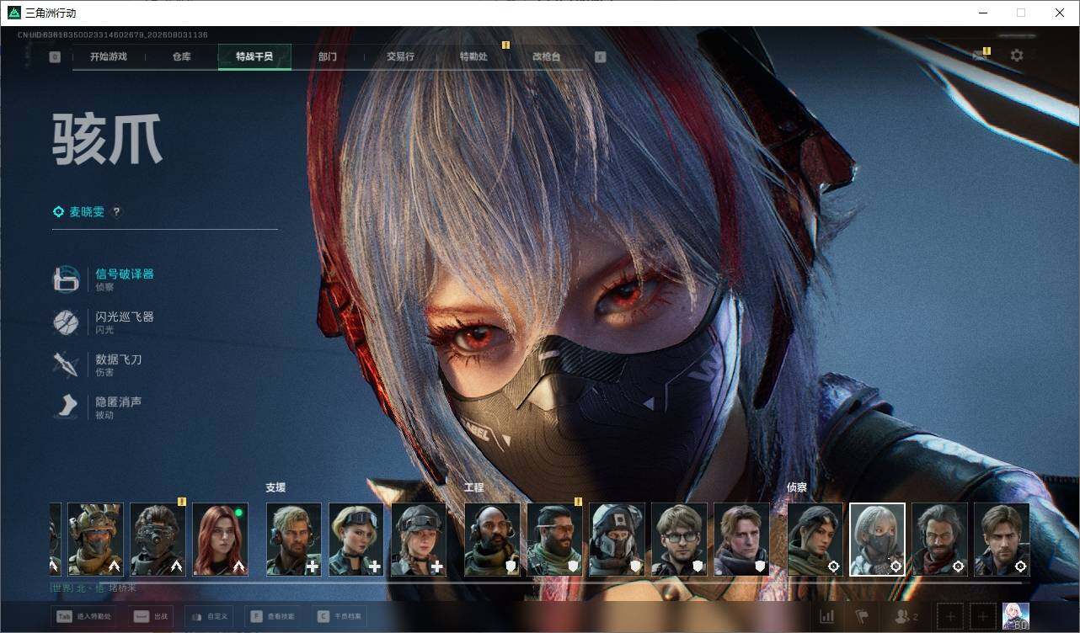Click the 侦察 category label

[797, 487]
